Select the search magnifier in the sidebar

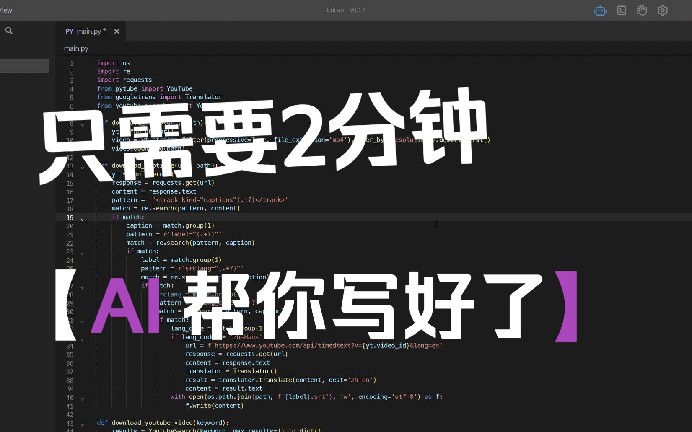(x=8, y=30)
